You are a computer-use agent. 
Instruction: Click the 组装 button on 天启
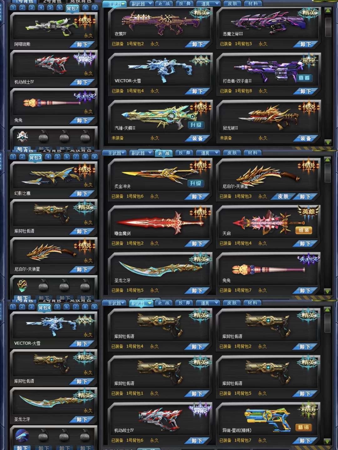(304, 230)
